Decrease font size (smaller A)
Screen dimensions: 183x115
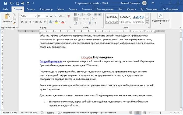click(55, 16)
